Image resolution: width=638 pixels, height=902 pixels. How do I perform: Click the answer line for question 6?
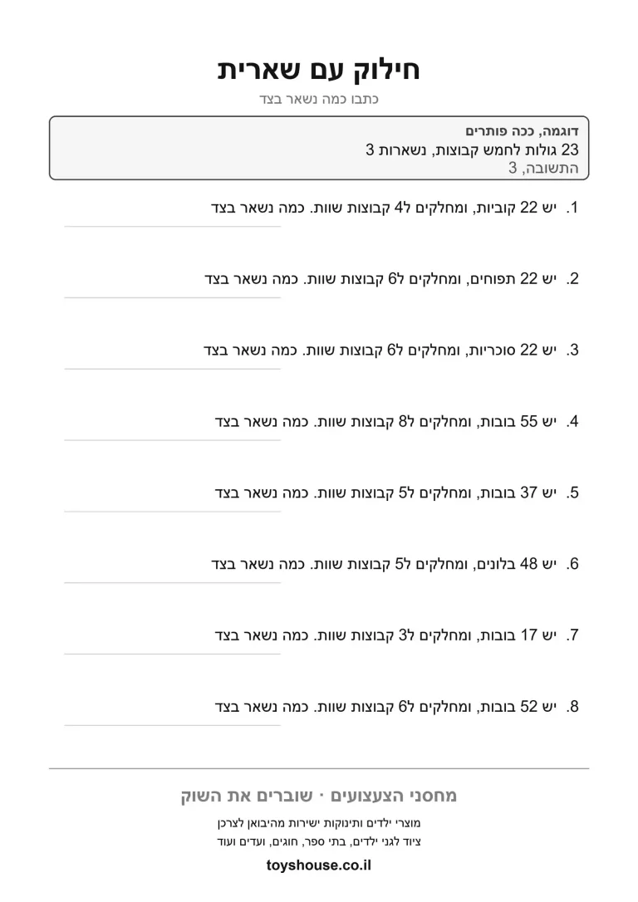coord(173,583)
